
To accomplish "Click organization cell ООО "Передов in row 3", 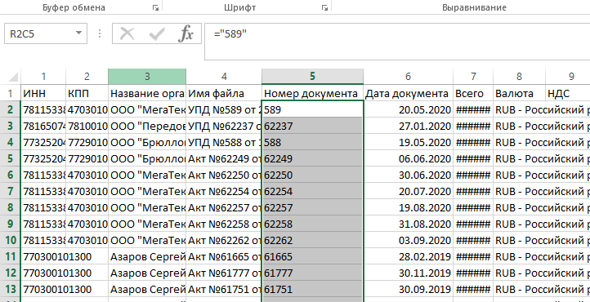I will tap(147, 126).
